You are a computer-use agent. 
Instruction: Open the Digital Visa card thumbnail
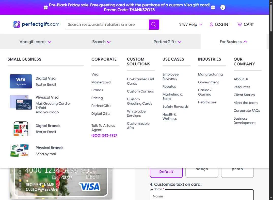point(21,81)
